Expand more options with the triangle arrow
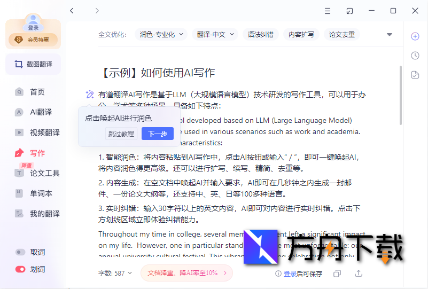Viewport: 428px width, 289px height. click(x=390, y=35)
